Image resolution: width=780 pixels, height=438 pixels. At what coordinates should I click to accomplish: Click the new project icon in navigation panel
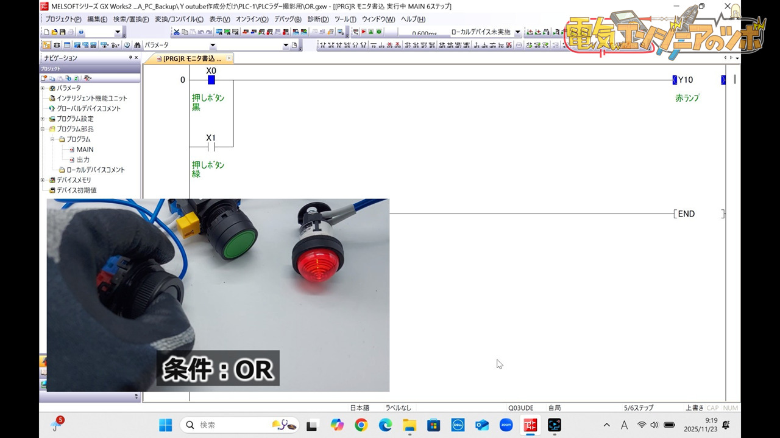click(x=44, y=78)
